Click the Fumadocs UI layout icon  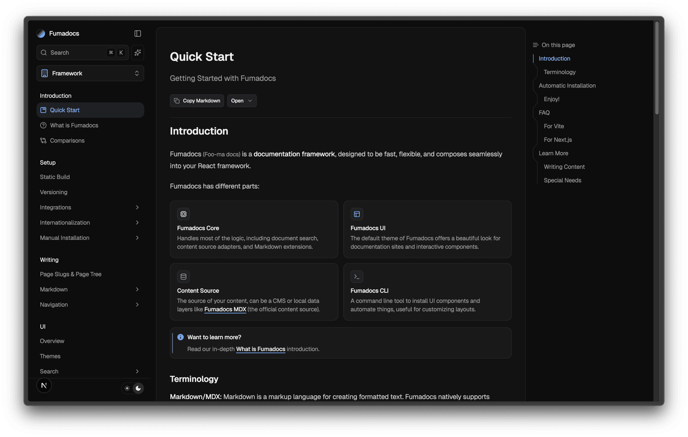[357, 214]
